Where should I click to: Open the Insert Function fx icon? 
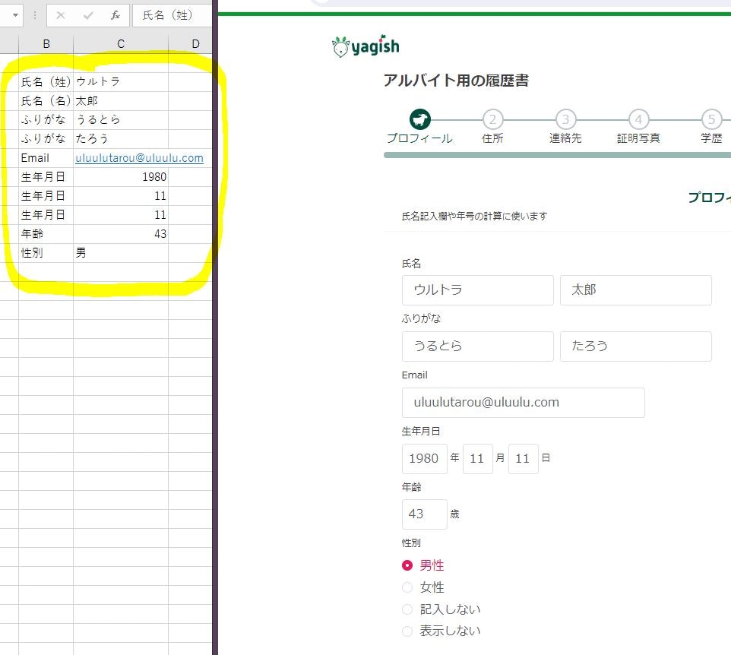pyautogui.click(x=116, y=15)
